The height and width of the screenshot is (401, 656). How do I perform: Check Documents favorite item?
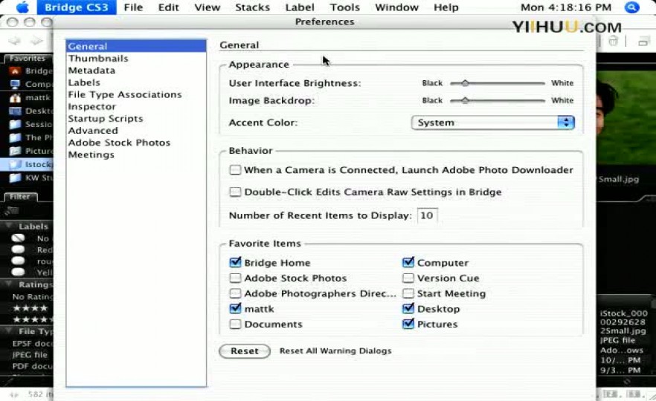(235, 324)
